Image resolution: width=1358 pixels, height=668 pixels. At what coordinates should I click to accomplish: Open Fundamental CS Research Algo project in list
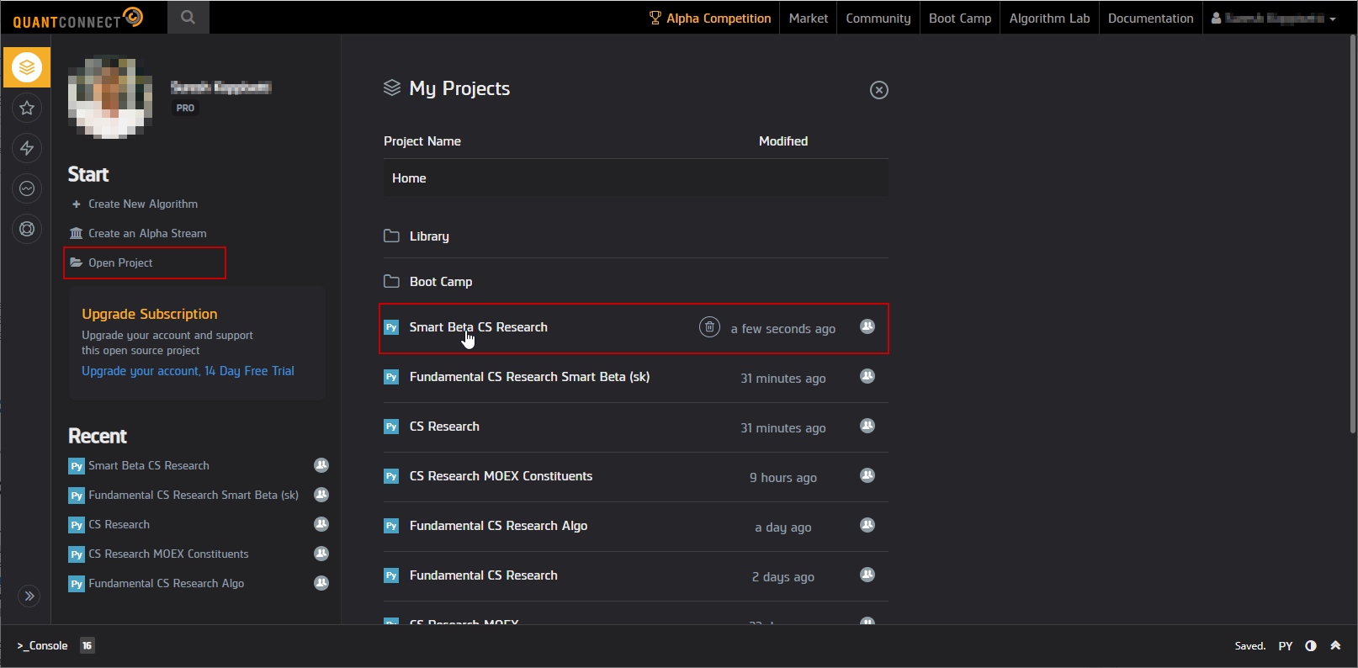click(498, 526)
